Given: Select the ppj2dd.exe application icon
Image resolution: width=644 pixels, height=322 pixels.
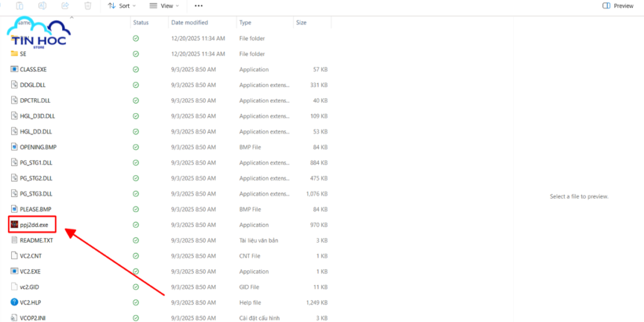Looking at the screenshot, I should click(14, 225).
